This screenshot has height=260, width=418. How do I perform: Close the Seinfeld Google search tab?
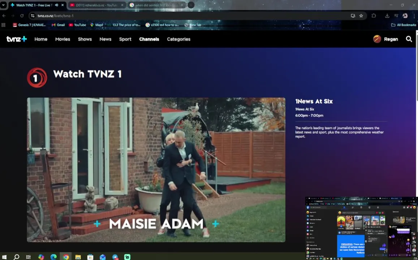tap(182, 5)
